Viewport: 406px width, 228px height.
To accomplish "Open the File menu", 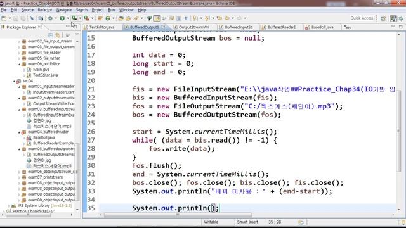I will click(4, 10).
